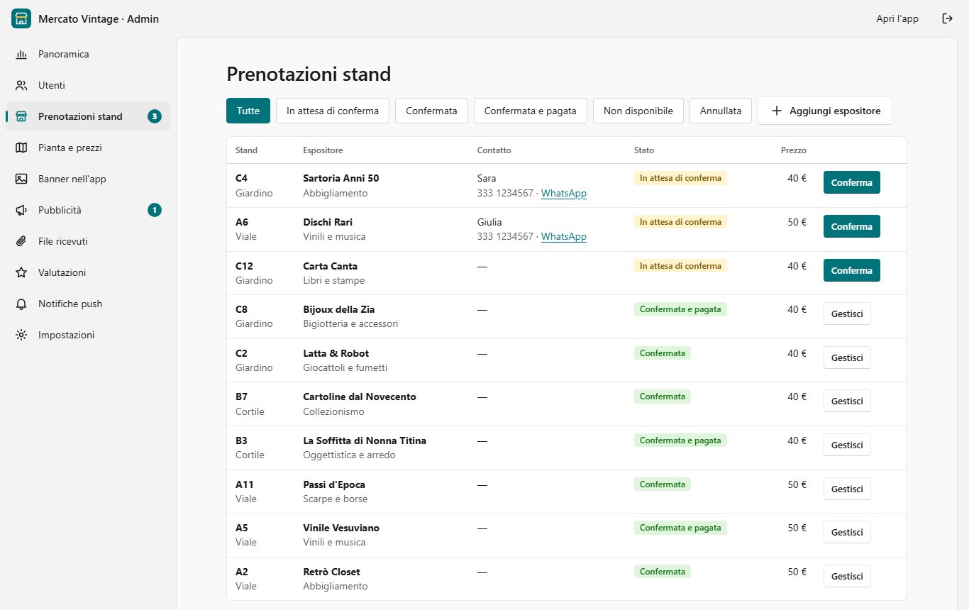This screenshot has width=969, height=610.
Task: Click the Stand column header
Action: click(x=246, y=150)
